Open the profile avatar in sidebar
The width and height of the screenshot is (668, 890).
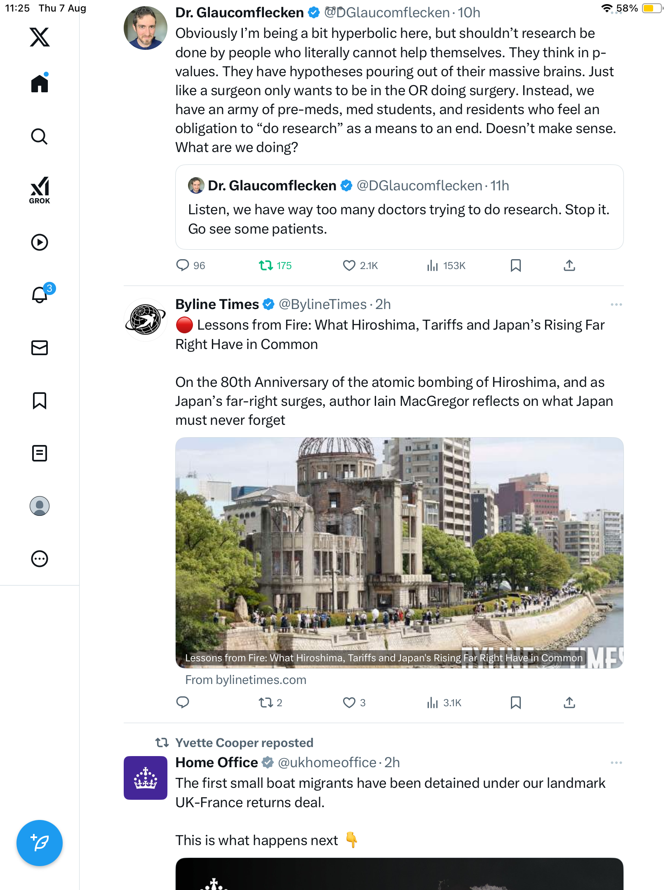[40, 506]
